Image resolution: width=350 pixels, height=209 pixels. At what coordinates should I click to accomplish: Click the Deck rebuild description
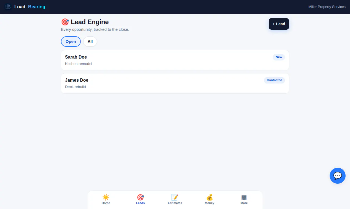tap(76, 87)
